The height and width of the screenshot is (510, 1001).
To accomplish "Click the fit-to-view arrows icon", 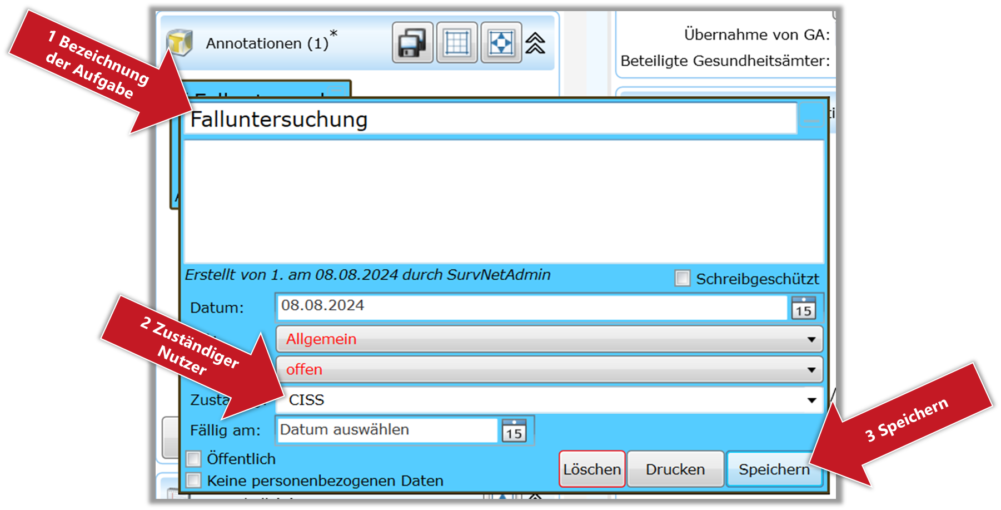I will (x=501, y=43).
